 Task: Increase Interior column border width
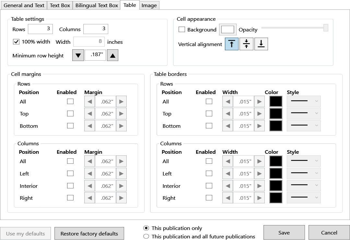tap(259, 186)
